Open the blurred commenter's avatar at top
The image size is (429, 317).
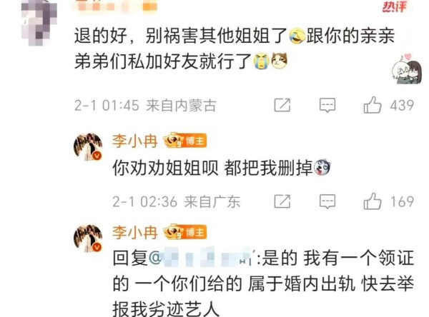pos(39,22)
